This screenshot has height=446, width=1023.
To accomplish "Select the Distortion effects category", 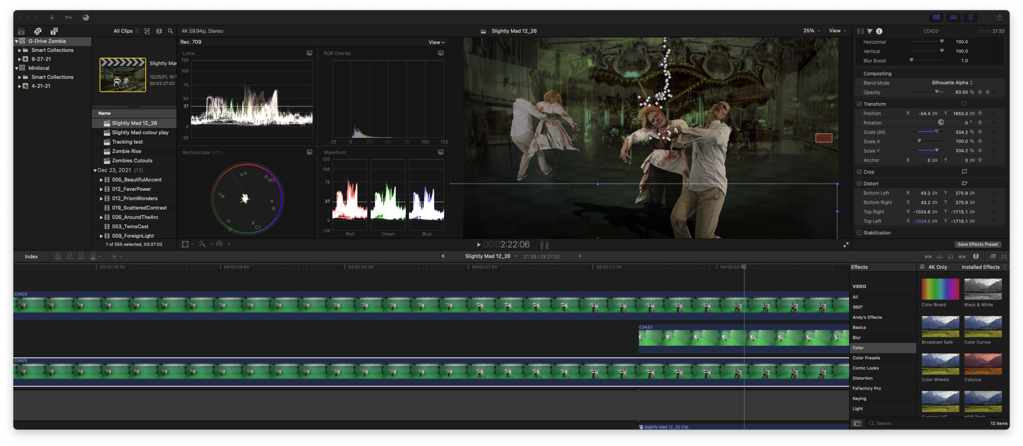I will point(863,378).
